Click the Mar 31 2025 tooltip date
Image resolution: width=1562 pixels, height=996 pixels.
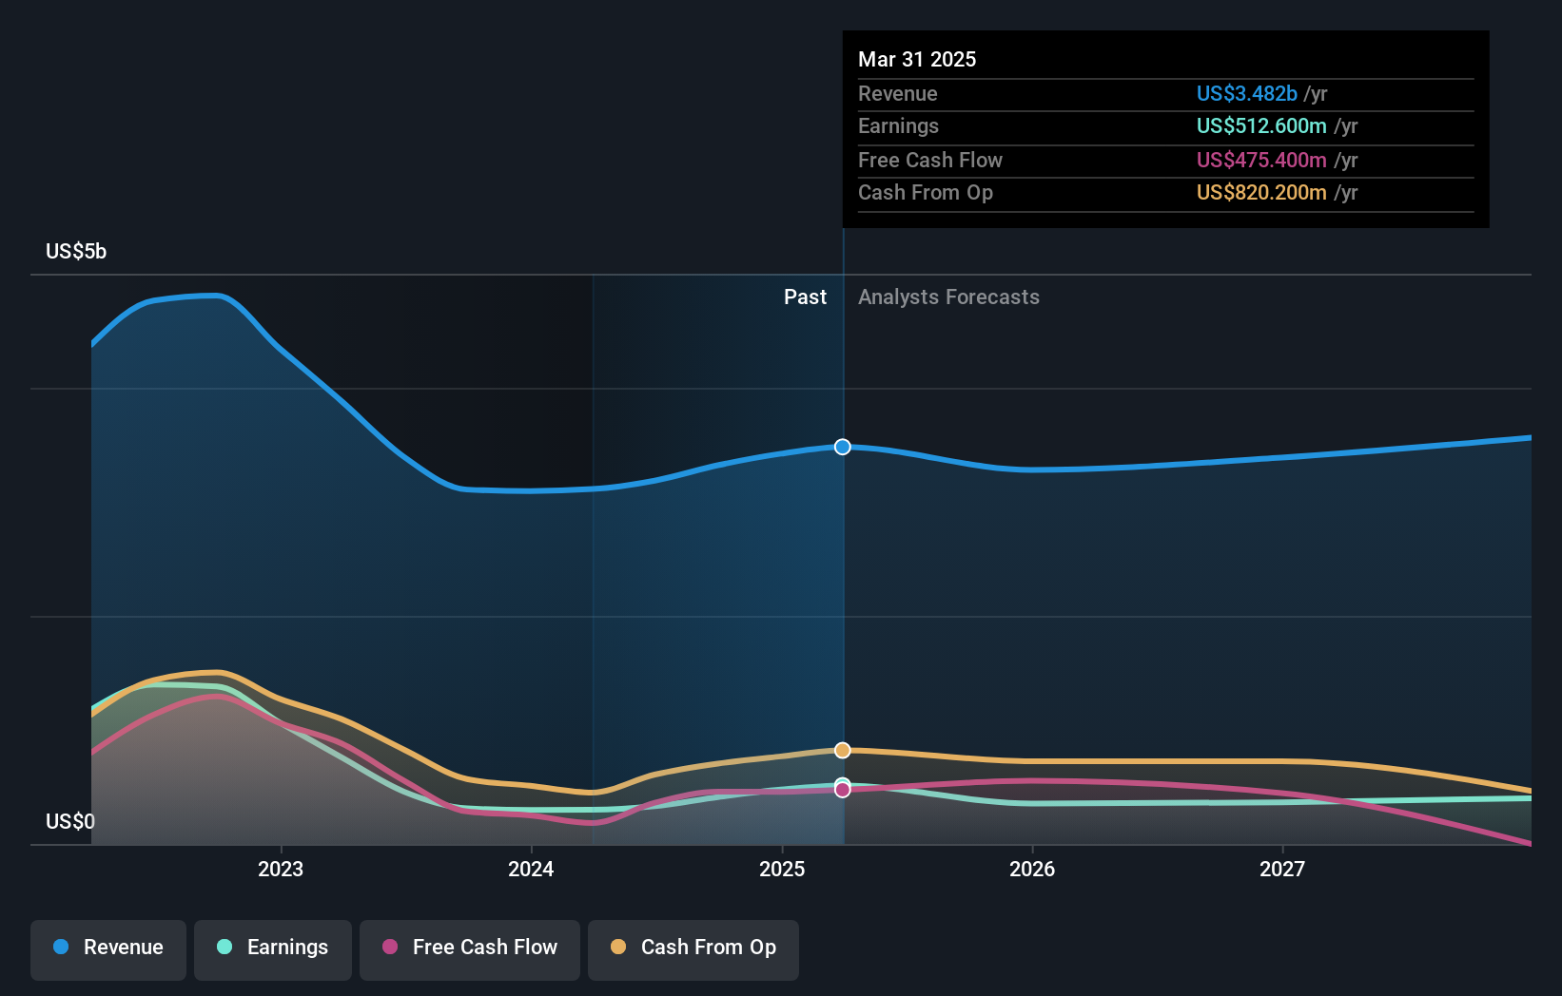click(x=917, y=59)
